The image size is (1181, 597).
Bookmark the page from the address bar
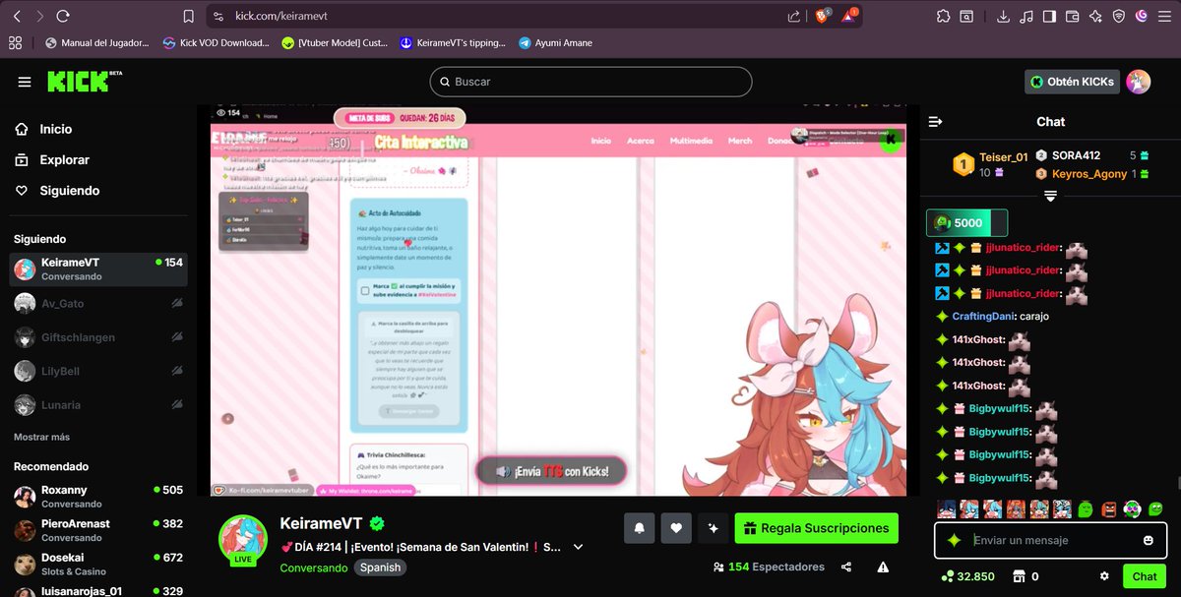(x=189, y=17)
